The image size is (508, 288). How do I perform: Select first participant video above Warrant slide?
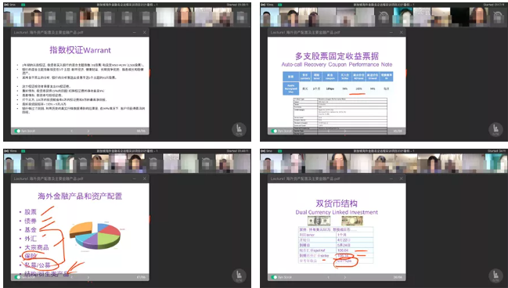tap(13, 17)
